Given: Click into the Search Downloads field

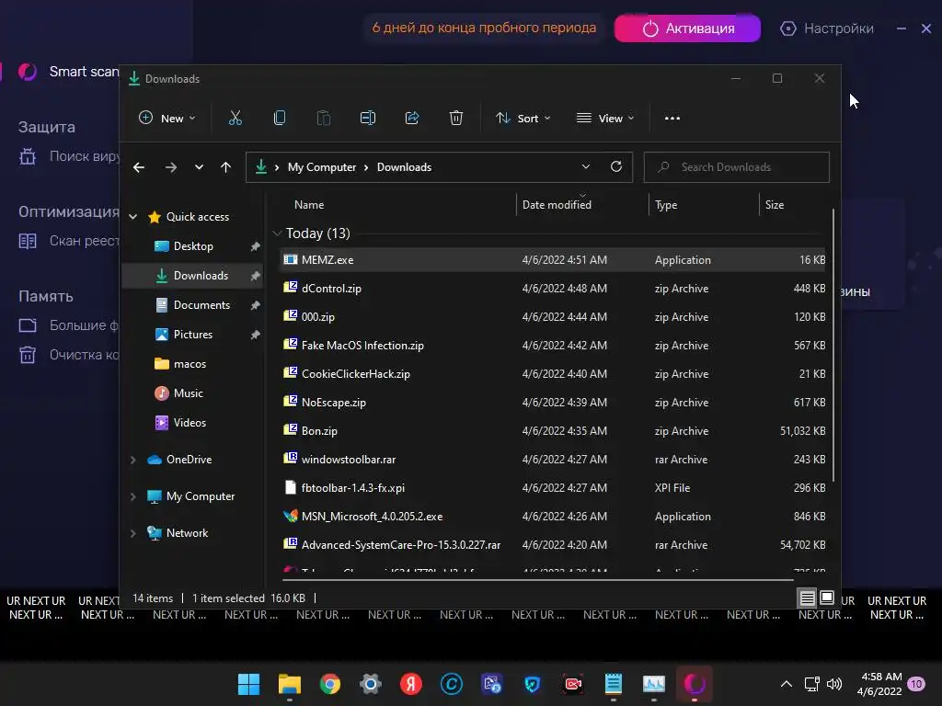Looking at the screenshot, I should 737,167.
